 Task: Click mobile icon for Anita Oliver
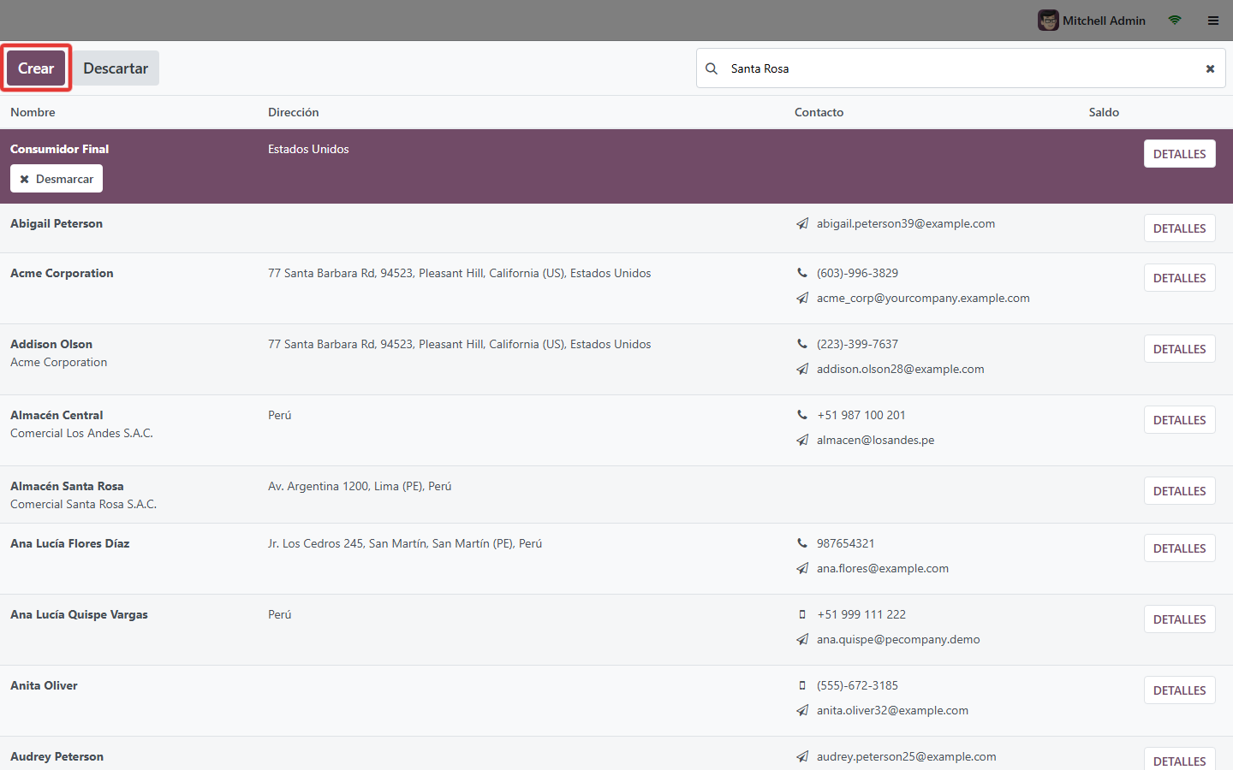click(x=802, y=685)
